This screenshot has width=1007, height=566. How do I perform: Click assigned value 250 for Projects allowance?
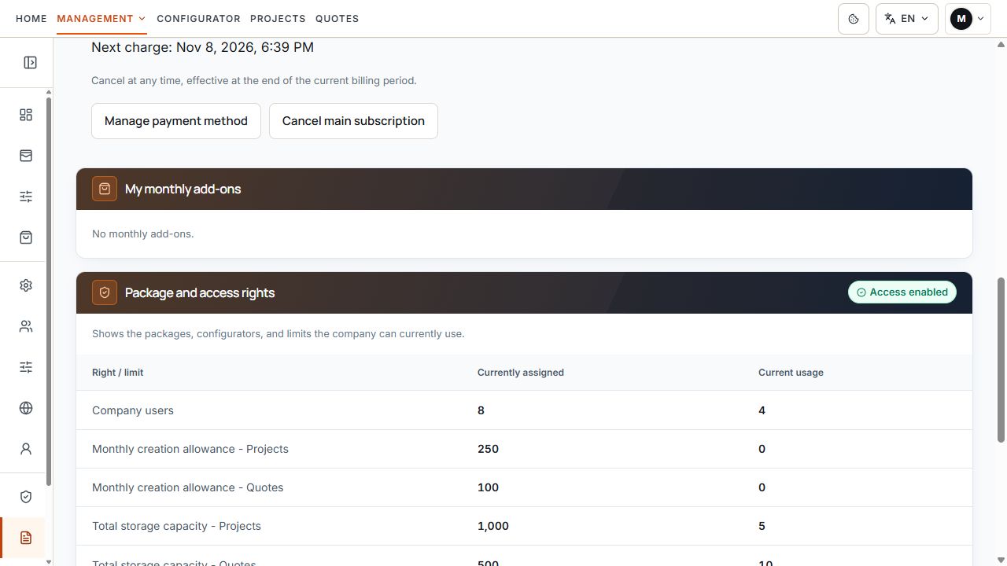(x=488, y=449)
